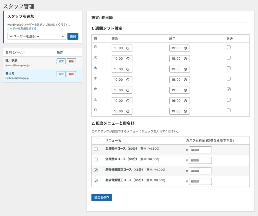Open the ユーザーを選択 dropdown
This screenshot has height=216, width=258.
(37, 36)
